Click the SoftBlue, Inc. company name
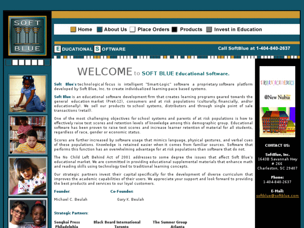 point(277,155)
